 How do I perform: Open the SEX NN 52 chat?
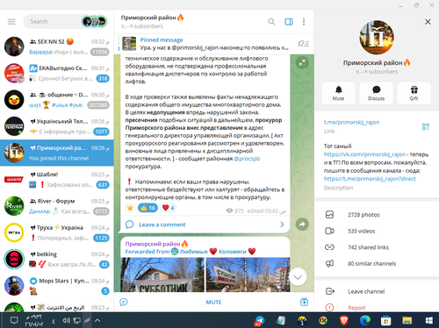[57, 46]
